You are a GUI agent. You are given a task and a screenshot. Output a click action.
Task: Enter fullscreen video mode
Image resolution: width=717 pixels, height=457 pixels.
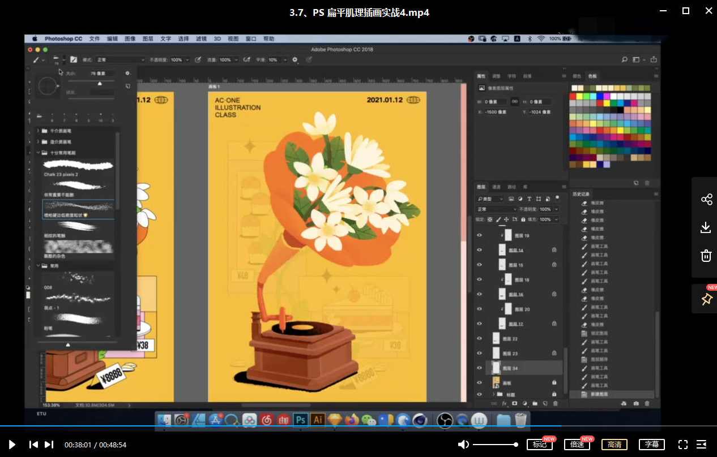[683, 445]
